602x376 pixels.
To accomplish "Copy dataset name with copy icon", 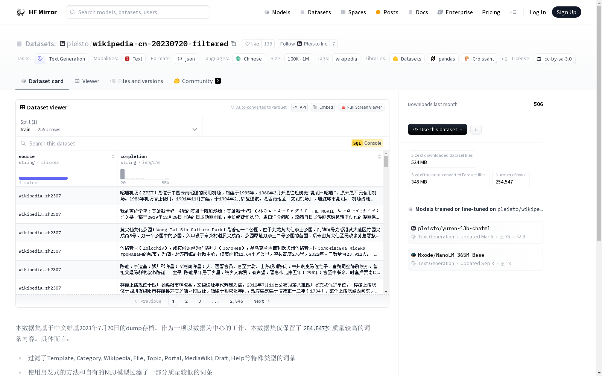I will point(233,44).
